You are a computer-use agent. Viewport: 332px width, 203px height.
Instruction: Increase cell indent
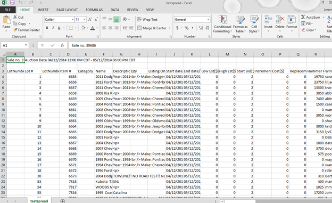131,28
